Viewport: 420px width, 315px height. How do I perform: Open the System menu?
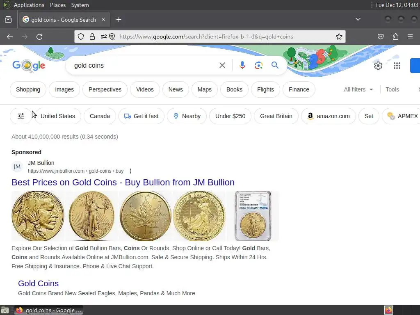(x=80, y=5)
